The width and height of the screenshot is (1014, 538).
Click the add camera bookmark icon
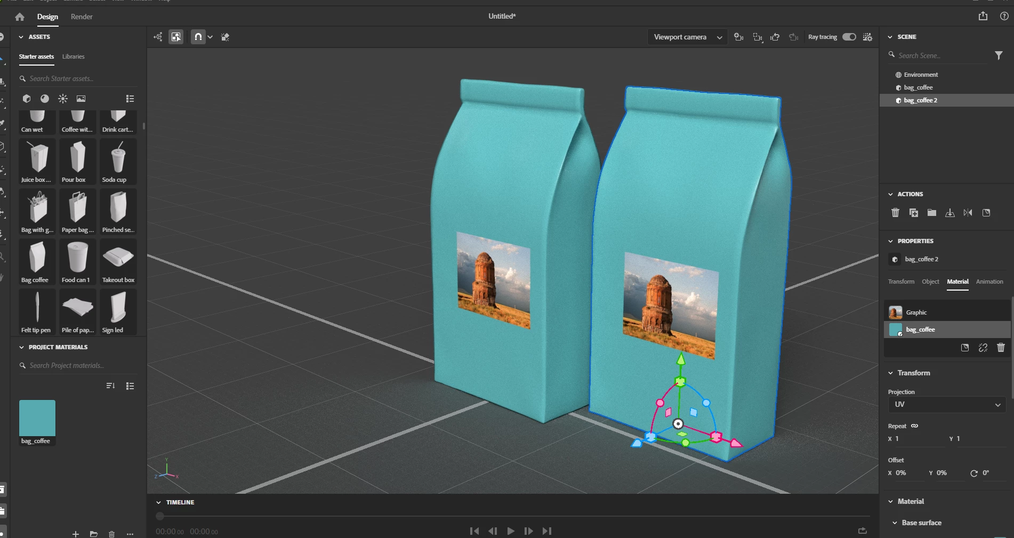coord(738,37)
